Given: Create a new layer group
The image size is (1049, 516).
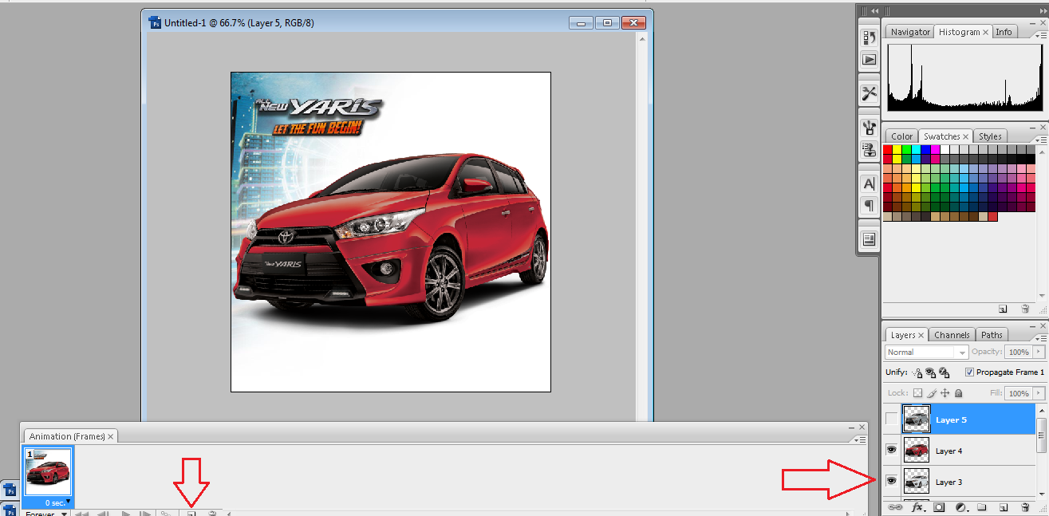Looking at the screenshot, I should tap(983, 507).
